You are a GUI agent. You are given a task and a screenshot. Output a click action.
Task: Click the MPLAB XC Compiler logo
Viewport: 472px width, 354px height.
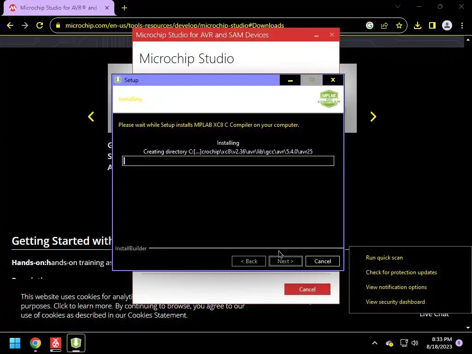tap(329, 99)
